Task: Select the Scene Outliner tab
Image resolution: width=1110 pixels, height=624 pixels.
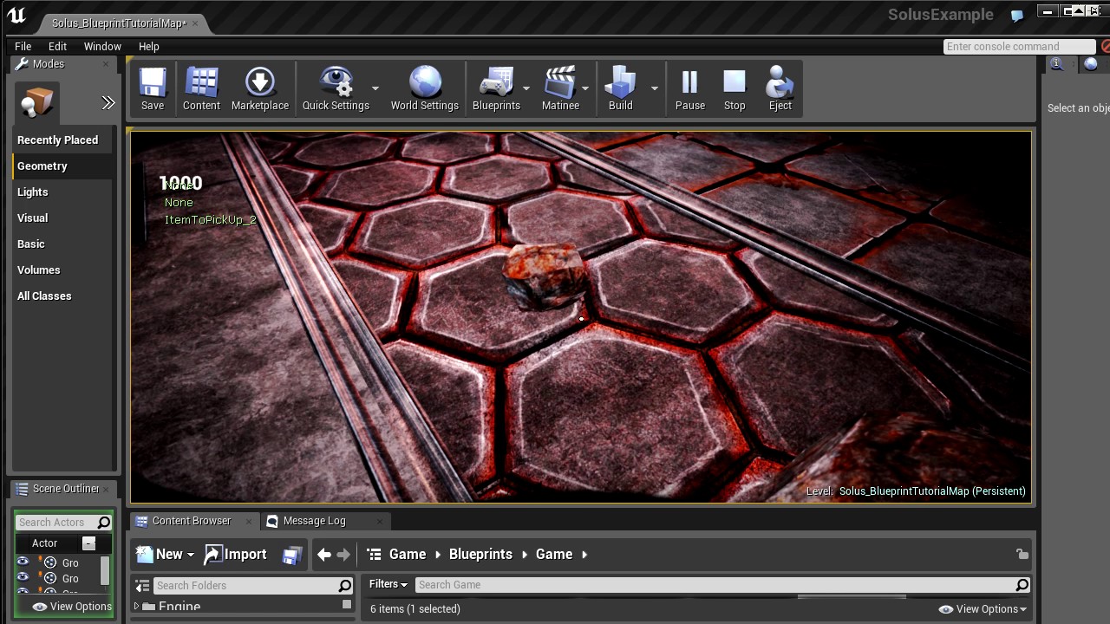Action: (66, 489)
